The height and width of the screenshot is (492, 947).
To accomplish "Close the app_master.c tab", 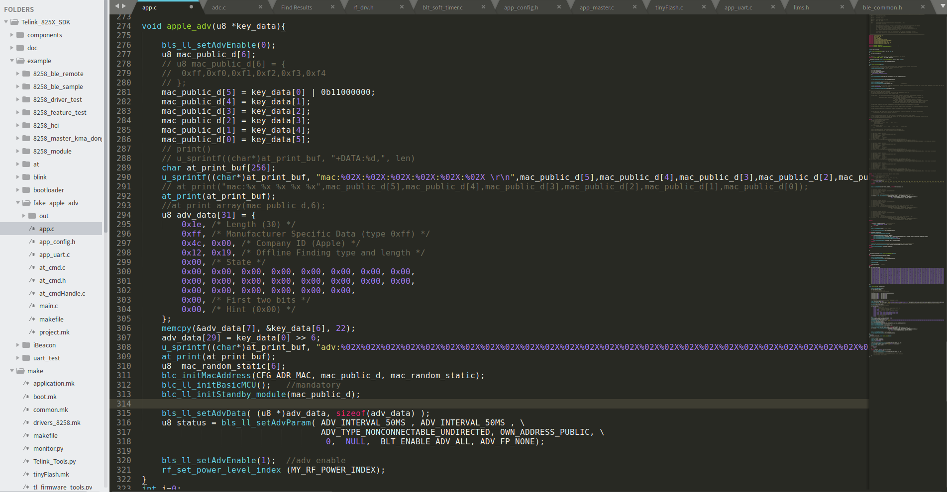I will pyautogui.click(x=634, y=7).
